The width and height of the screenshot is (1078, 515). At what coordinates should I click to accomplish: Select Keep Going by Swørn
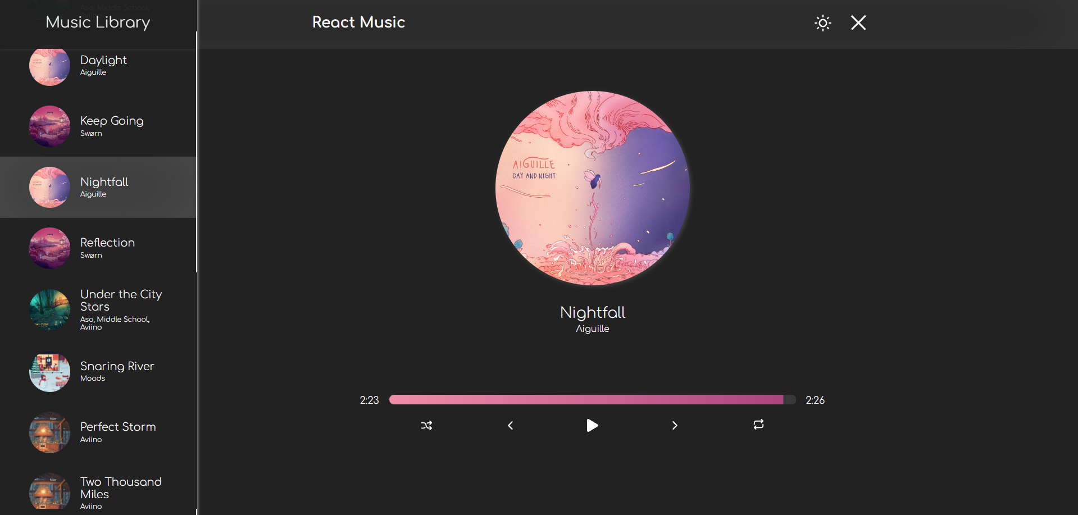(x=98, y=126)
